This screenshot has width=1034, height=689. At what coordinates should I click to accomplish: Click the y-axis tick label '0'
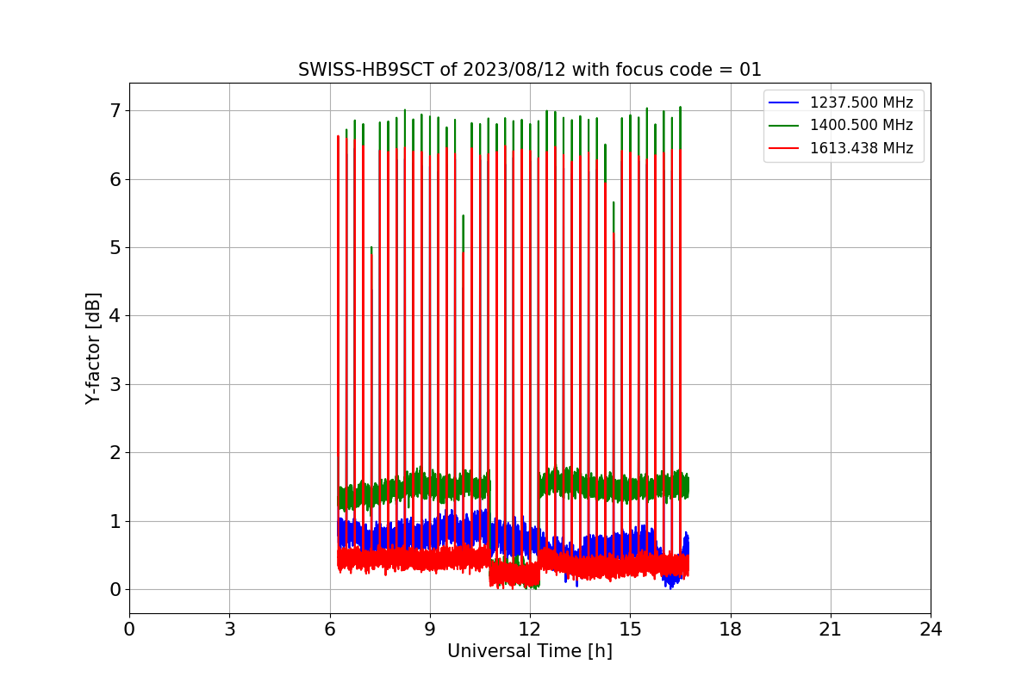(x=115, y=590)
